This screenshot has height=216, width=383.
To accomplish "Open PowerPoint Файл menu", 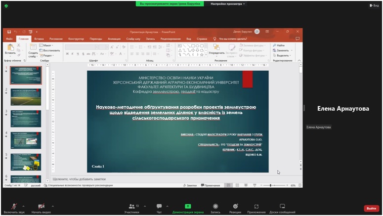I will [9, 39].
